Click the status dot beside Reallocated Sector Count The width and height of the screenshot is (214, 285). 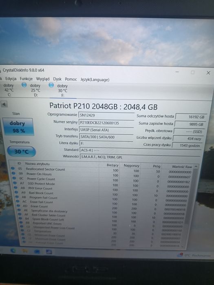[x=13, y=168]
